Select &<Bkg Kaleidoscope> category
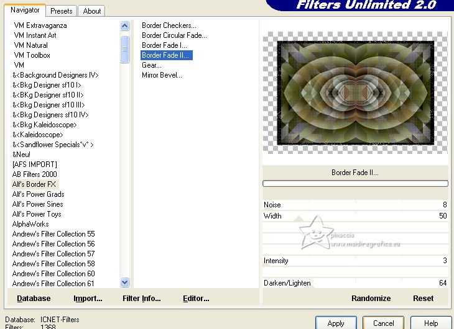Screen dimensions: 454x329 pos(44,125)
